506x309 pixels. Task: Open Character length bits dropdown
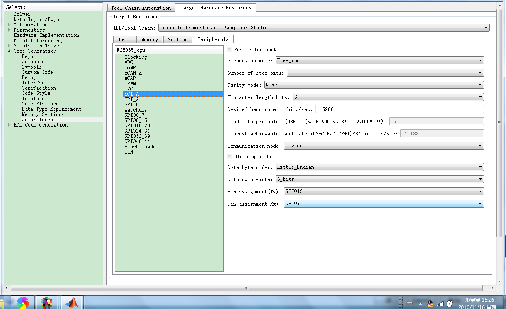click(x=388, y=97)
